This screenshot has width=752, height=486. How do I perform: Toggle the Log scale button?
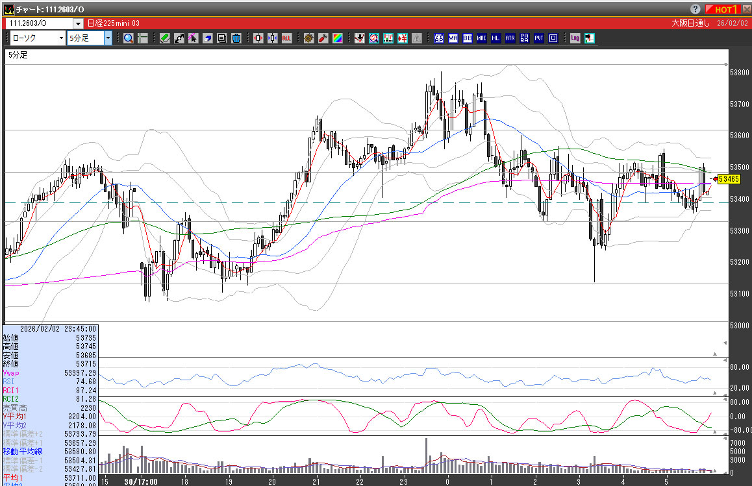click(575, 38)
